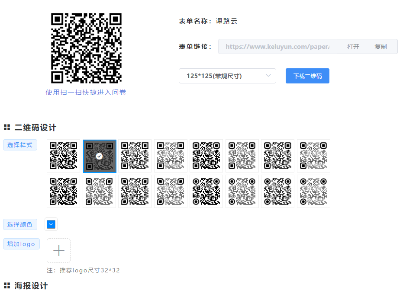Select the fourth QR style in the bottom row
Viewport: 403px width, 294px height.
point(171,191)
